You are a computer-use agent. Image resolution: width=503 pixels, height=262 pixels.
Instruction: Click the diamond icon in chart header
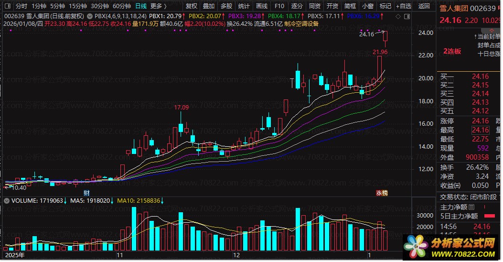click(398, 16)
